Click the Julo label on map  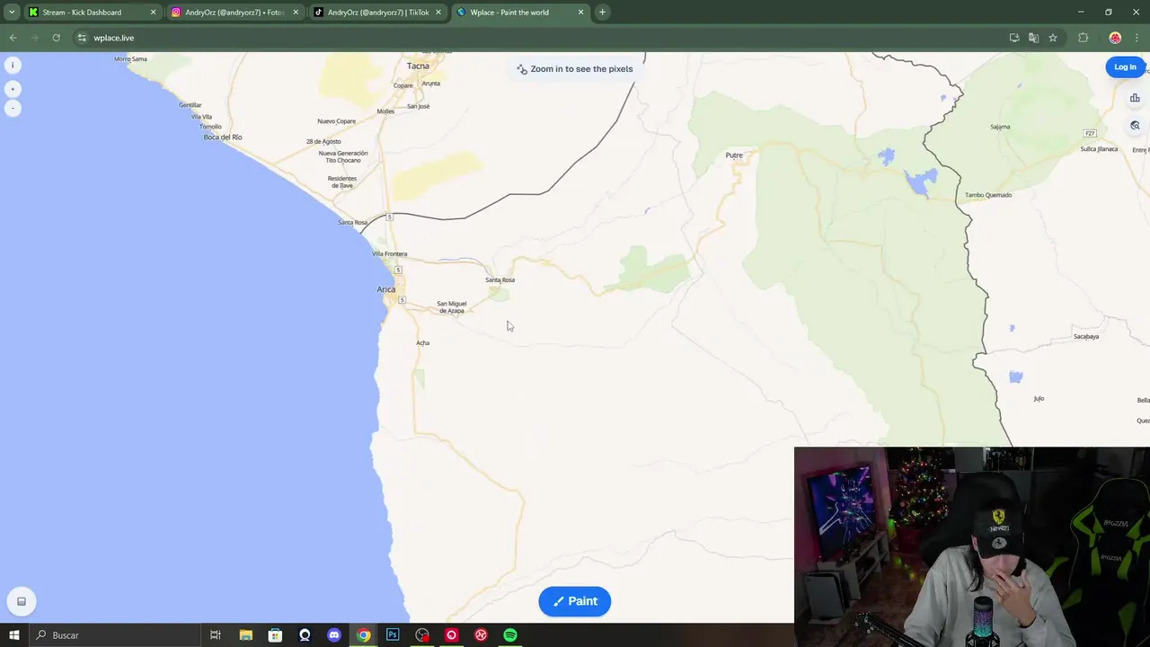click(x=1039, y=399)
